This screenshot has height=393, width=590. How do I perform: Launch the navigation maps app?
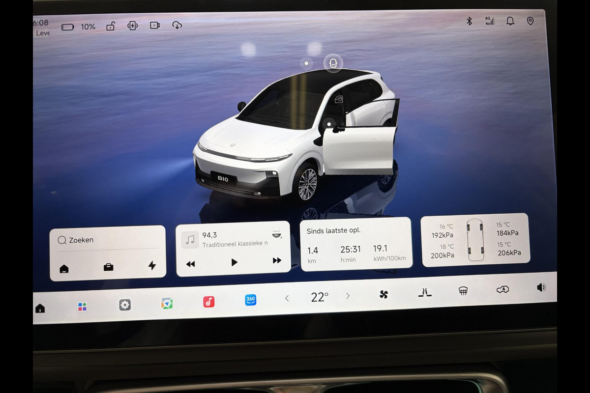167,304
